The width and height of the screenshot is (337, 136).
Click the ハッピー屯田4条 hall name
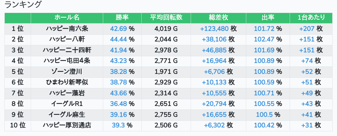click(67, 61)
